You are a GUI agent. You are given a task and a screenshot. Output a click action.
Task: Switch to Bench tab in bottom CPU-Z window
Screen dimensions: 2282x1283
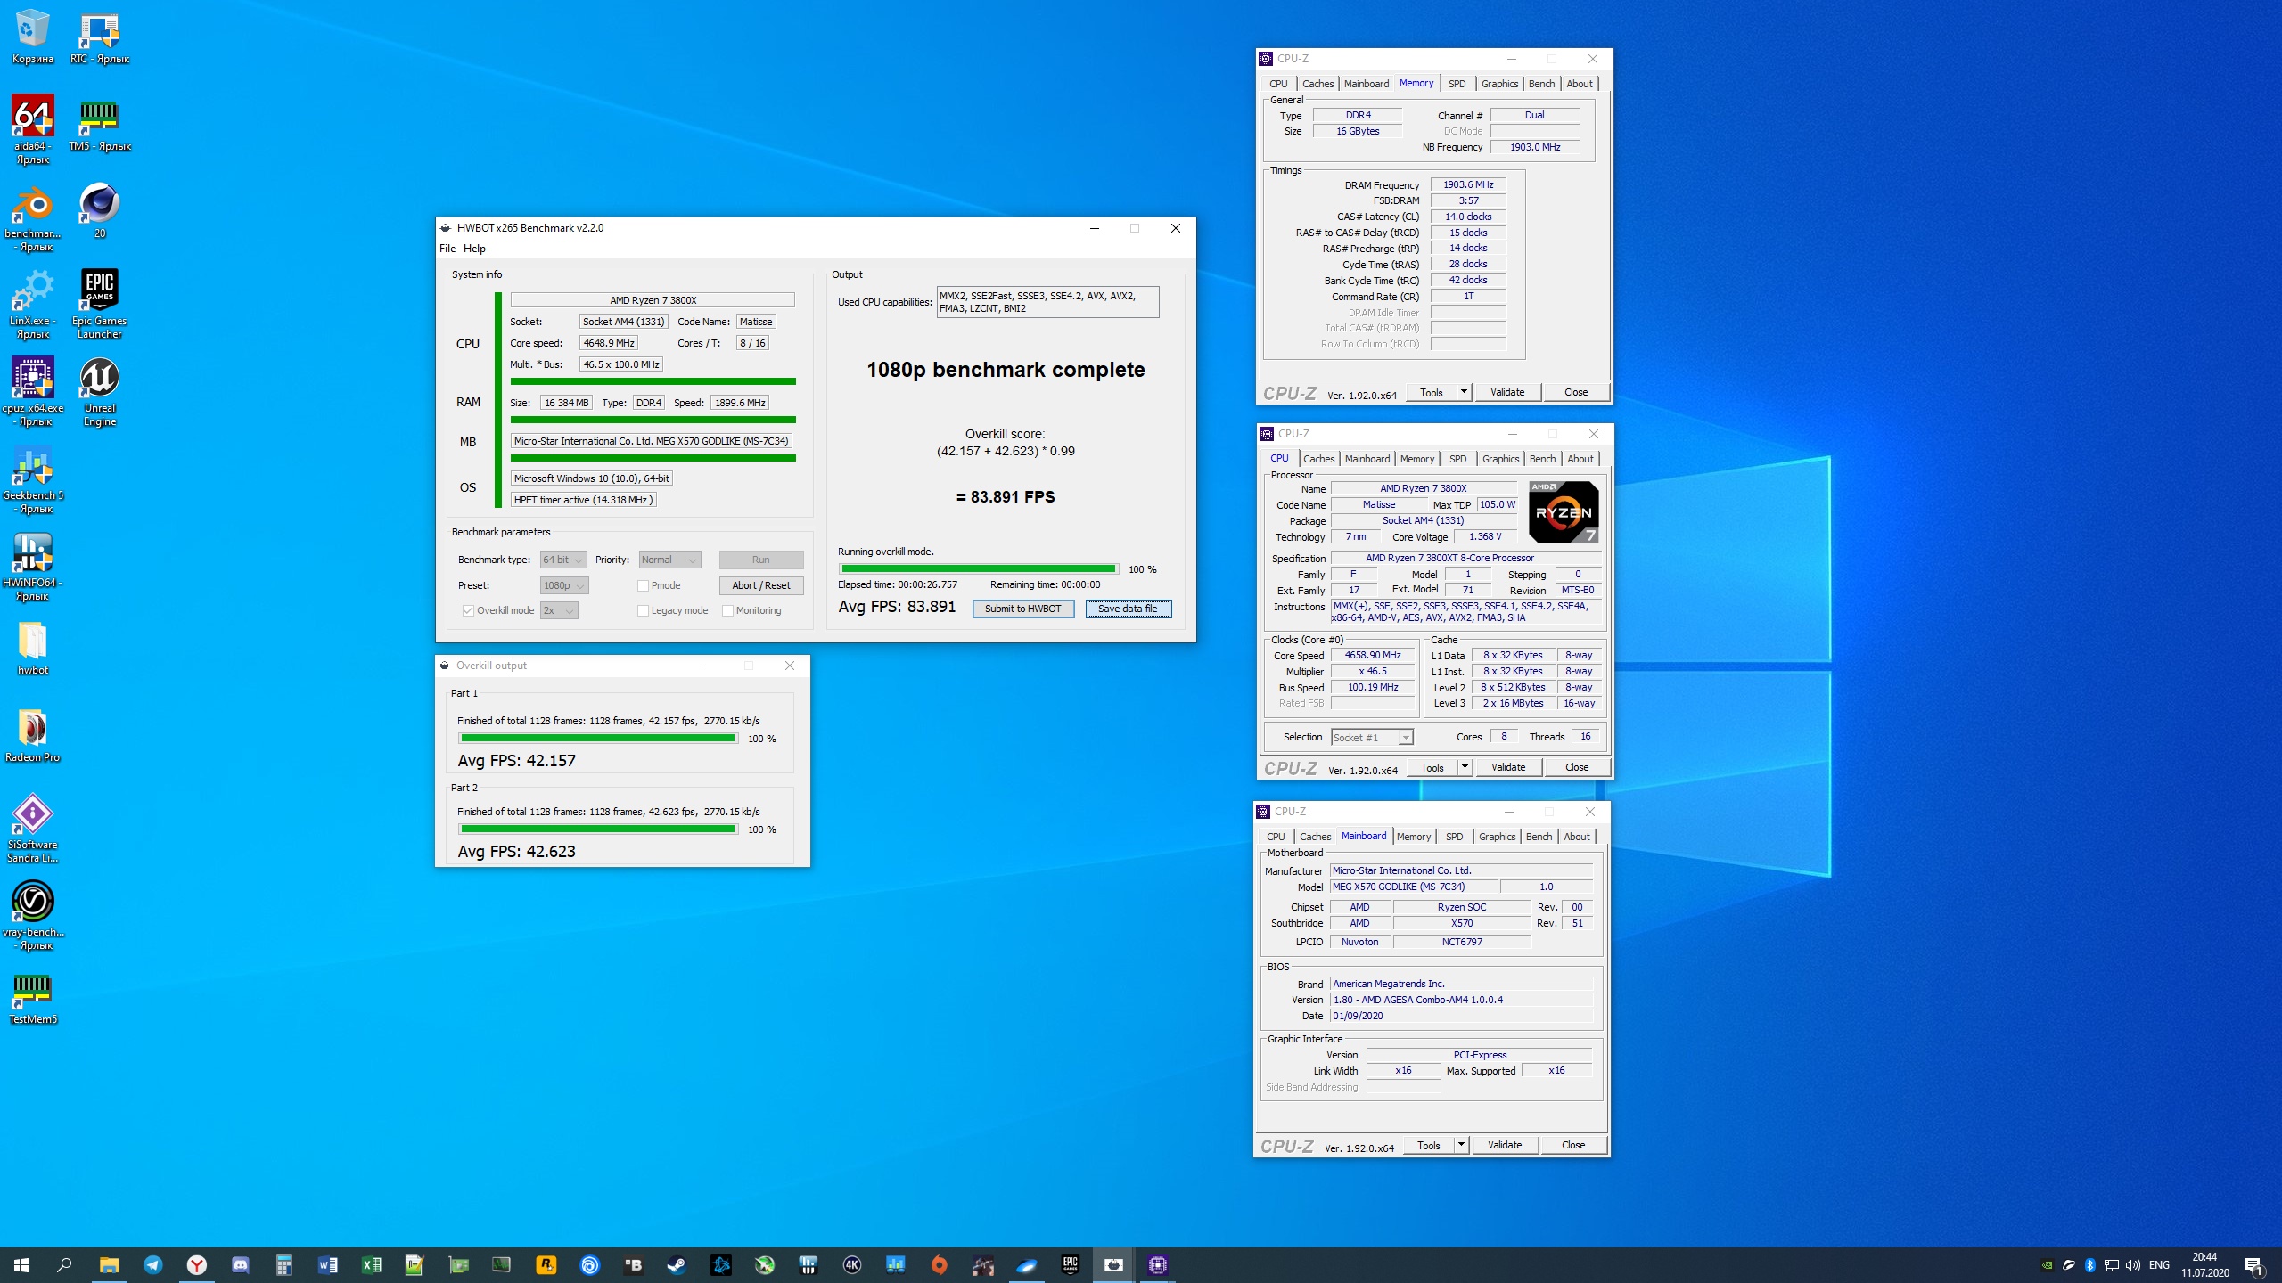coord(1539,837)
